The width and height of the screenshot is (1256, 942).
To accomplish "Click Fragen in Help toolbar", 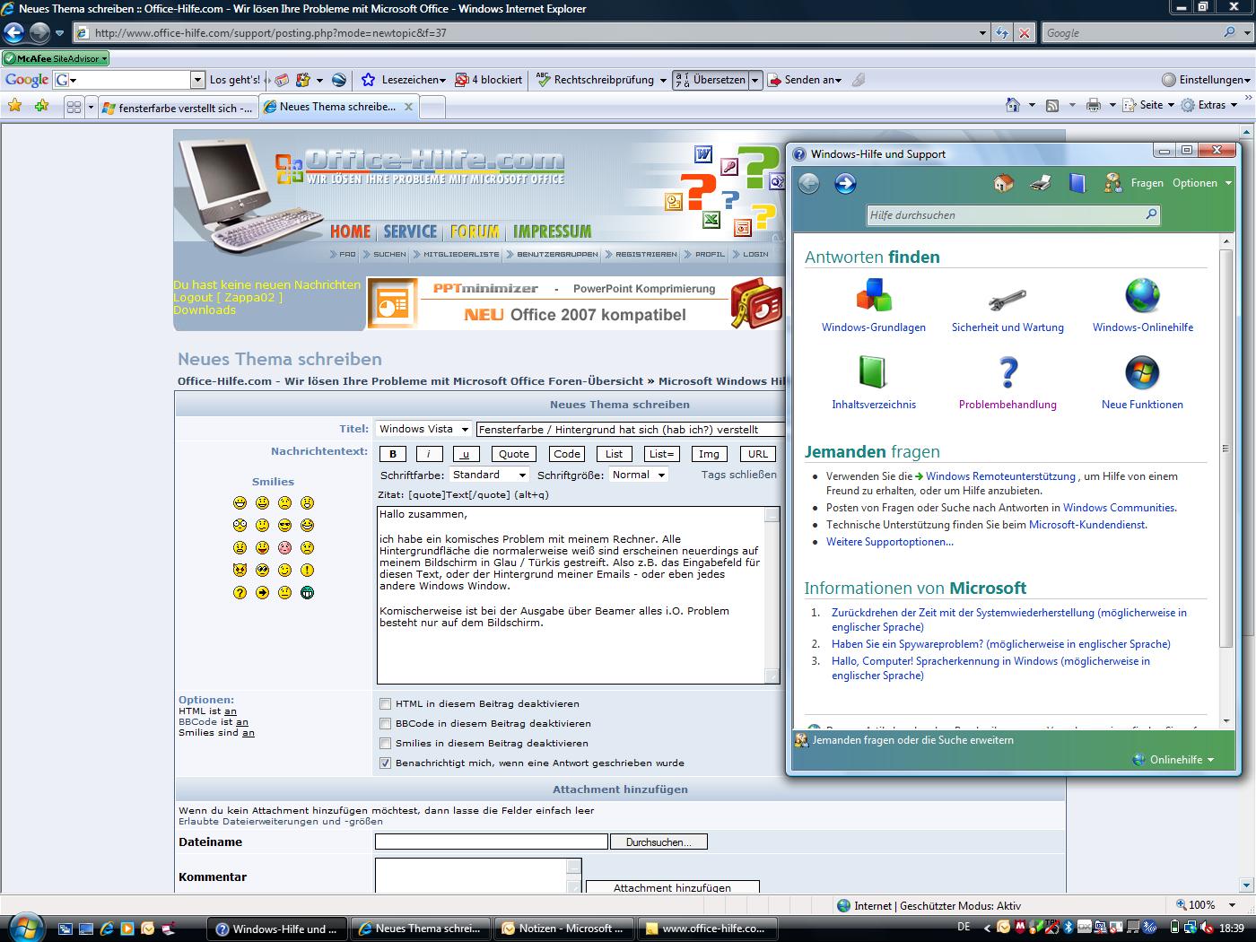I will click(x=1147, y=183).
